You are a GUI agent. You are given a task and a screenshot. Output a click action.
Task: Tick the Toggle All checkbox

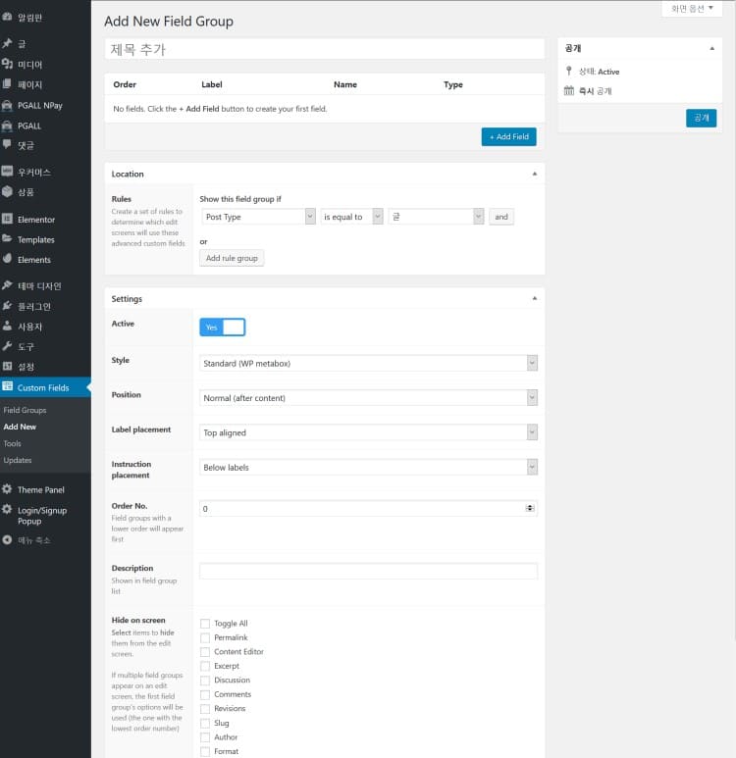205,624
